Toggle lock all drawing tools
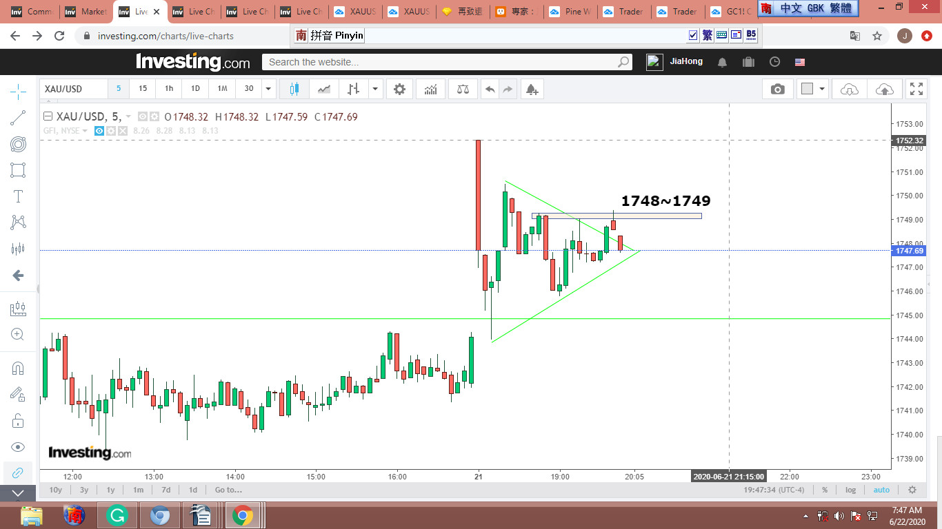The height and width of the screenshot is (529, 942). [x=18, y=421]
